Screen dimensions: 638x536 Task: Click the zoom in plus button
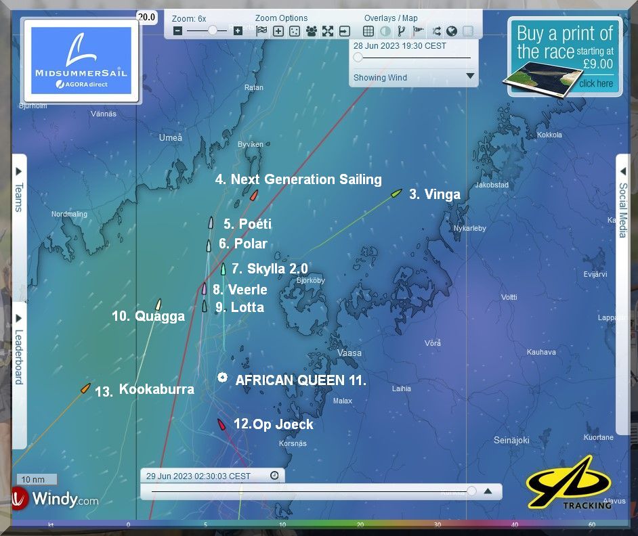point(238,30)
